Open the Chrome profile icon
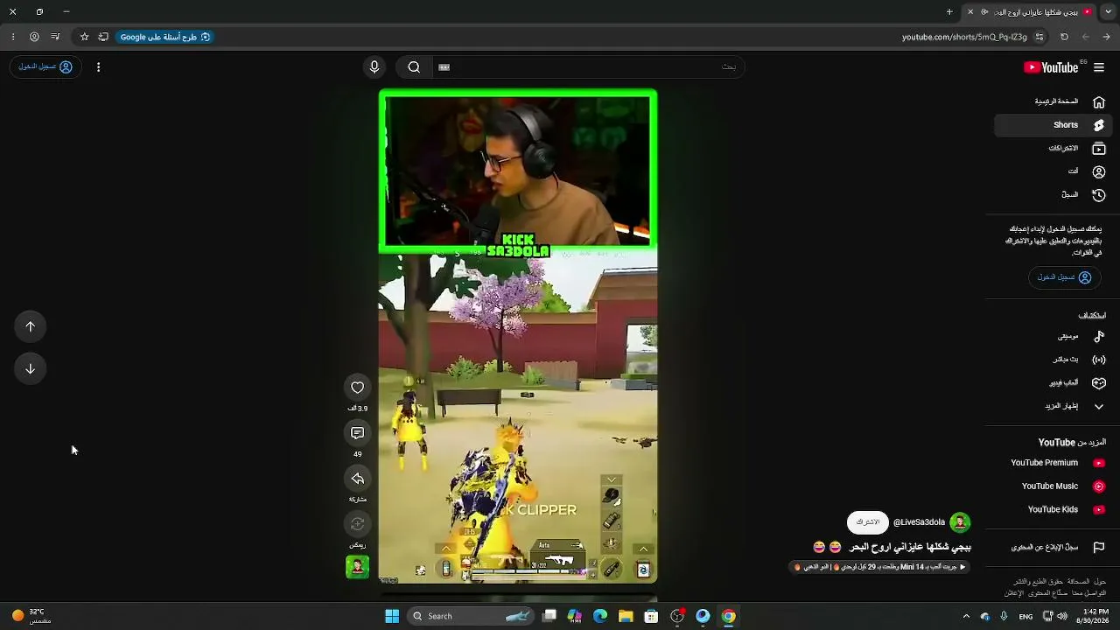 (34, 37)
